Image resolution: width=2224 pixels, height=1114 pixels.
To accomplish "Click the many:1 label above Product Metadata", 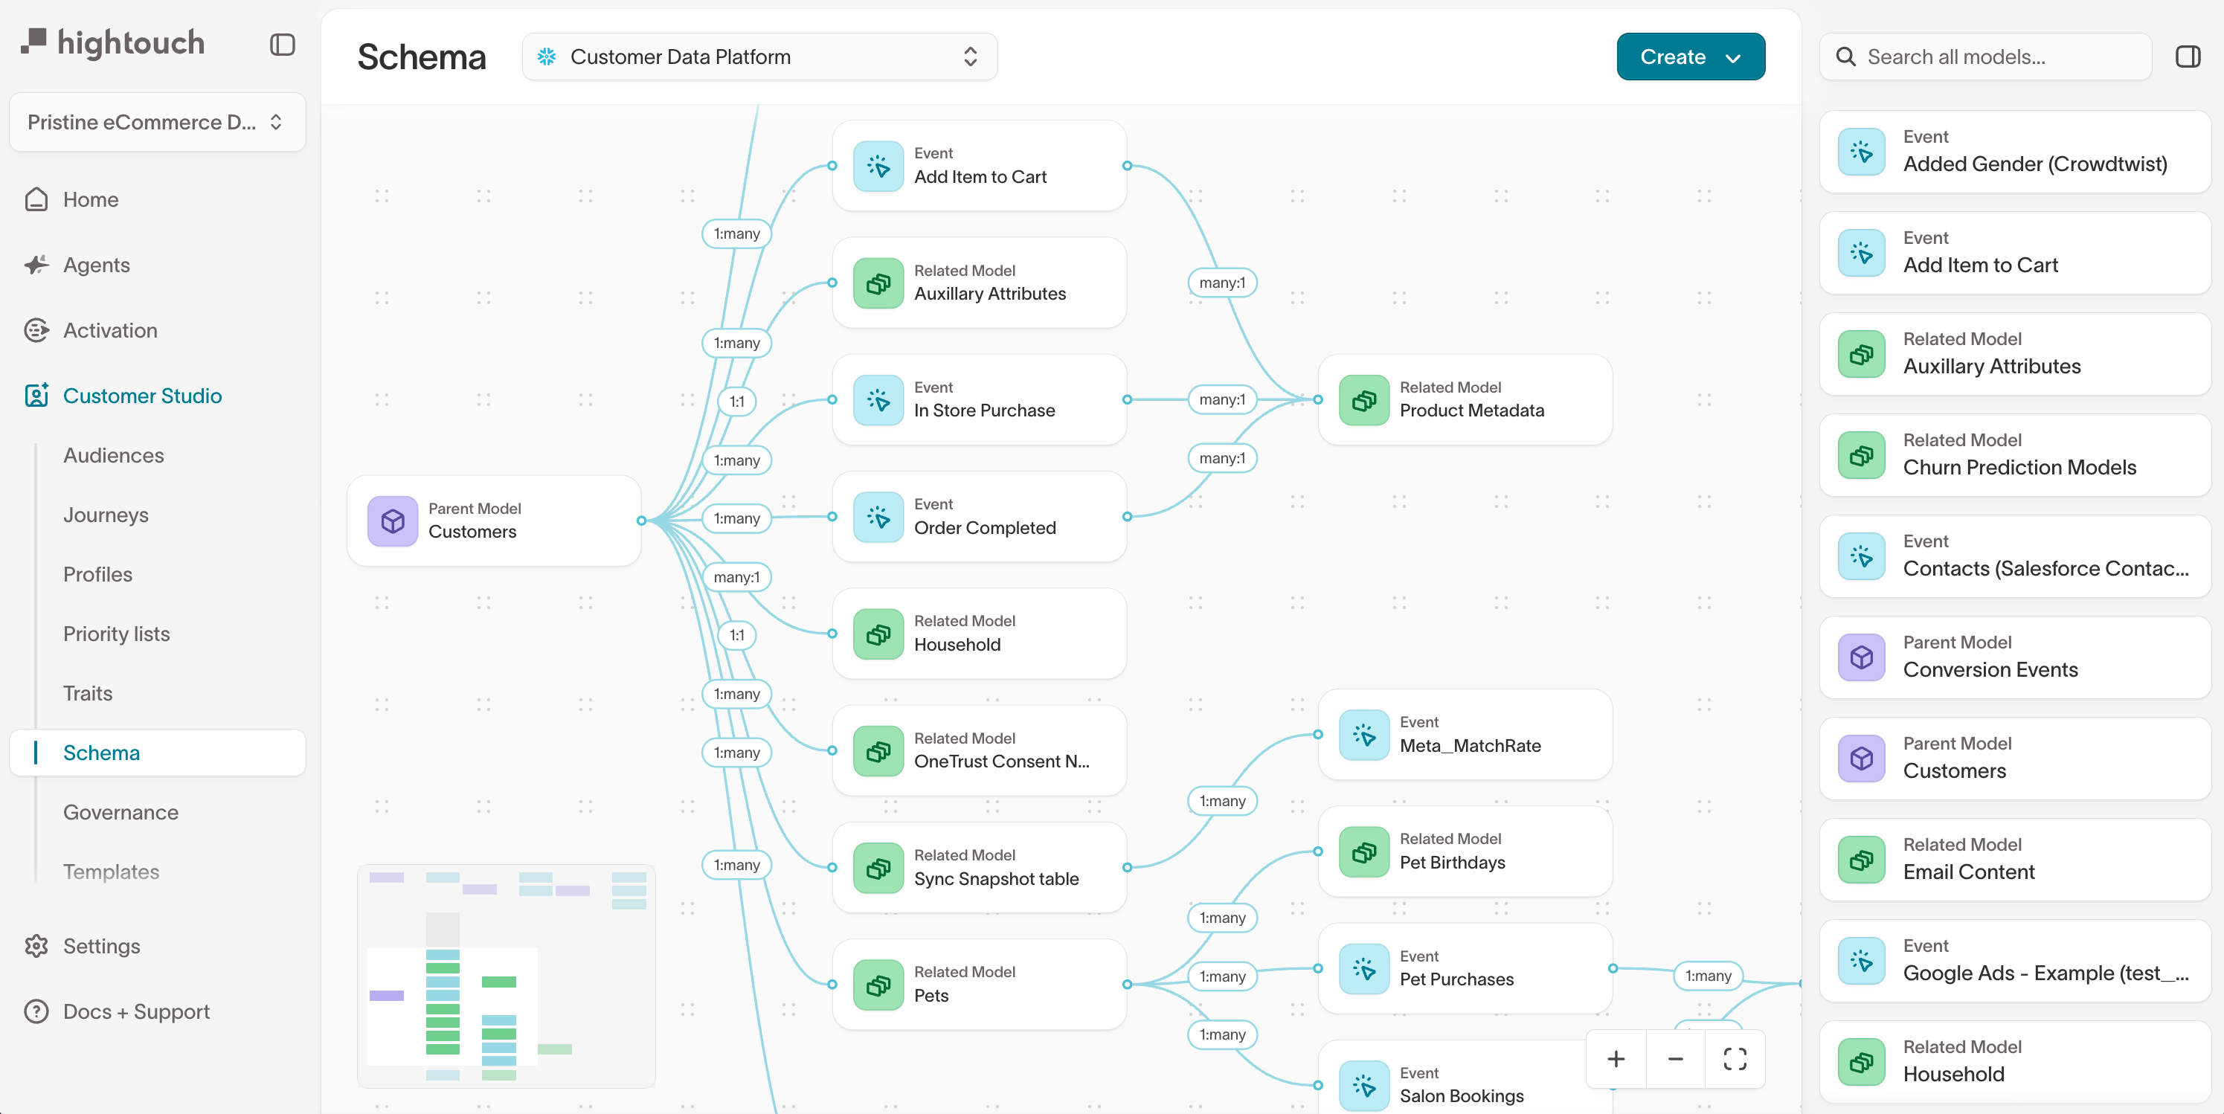I will (x=1223, y=283).
